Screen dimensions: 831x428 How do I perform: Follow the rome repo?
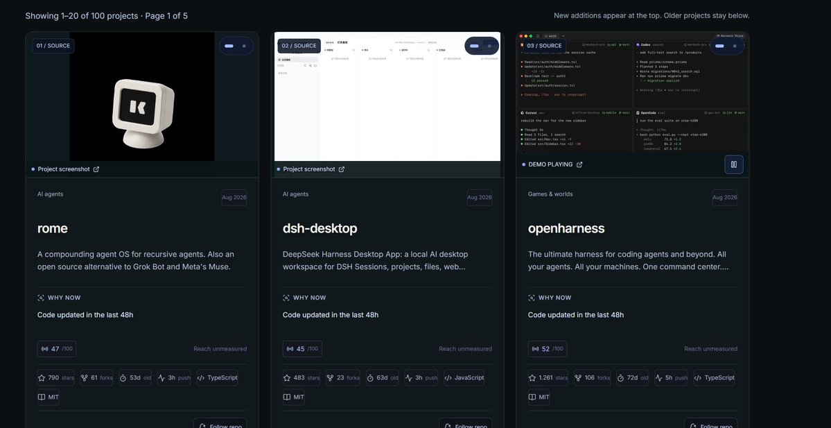coord(220,423)
